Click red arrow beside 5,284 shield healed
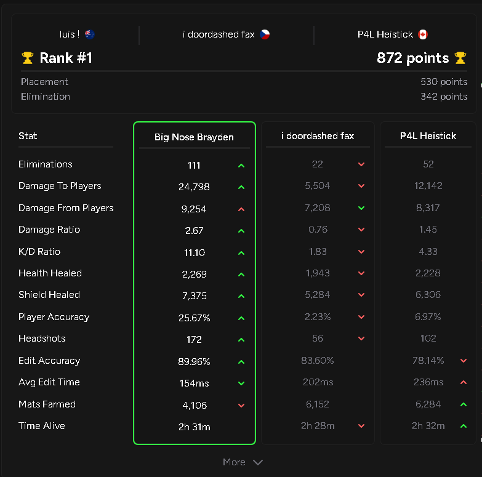 (x=361, y=295)
